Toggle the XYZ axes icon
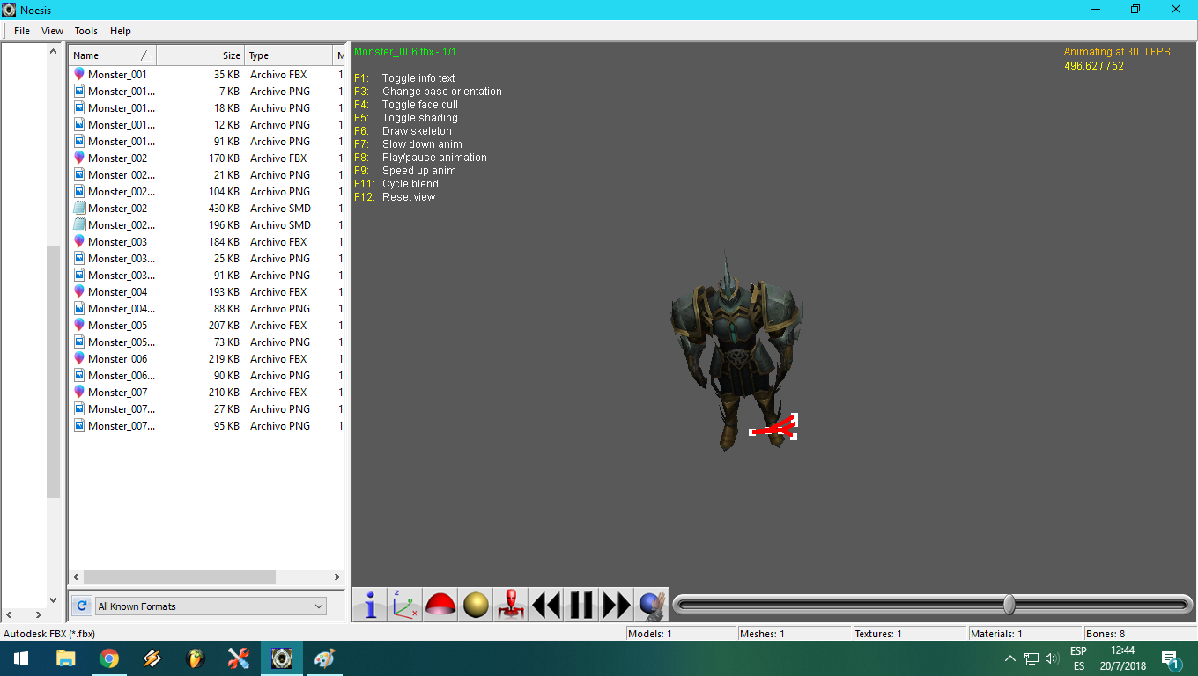 [405, 605]
